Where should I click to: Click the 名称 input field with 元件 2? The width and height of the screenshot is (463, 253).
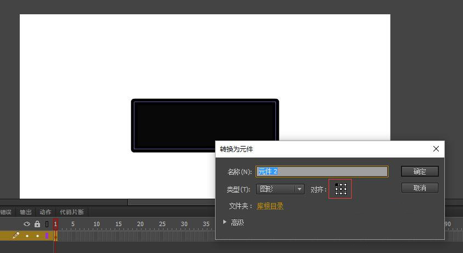tap(321, 171)
